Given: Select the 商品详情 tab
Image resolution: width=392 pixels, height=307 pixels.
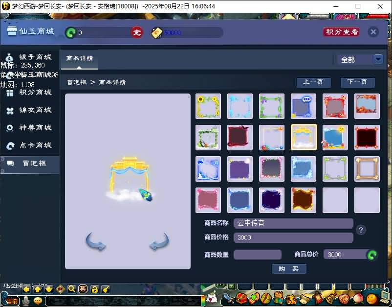Looking at the screenshot, I should pos(79,58).
